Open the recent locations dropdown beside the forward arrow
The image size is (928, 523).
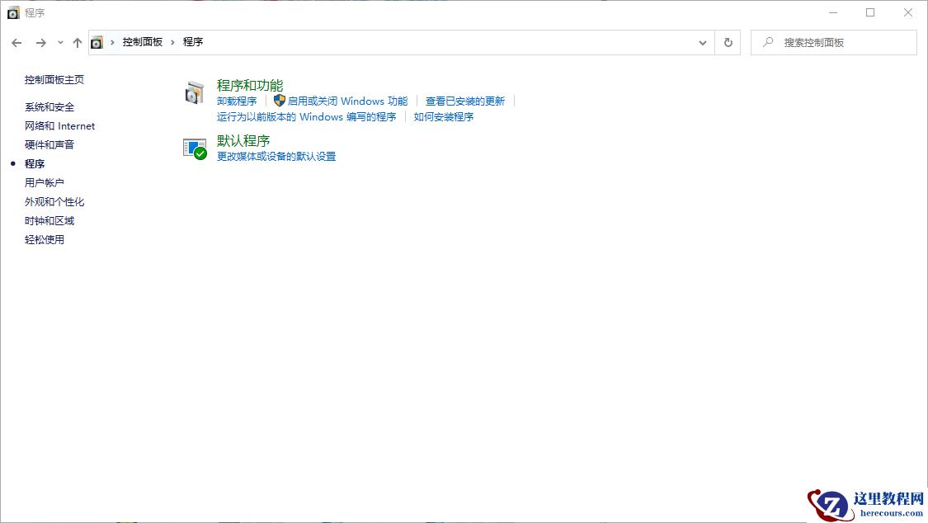(59, 42)
